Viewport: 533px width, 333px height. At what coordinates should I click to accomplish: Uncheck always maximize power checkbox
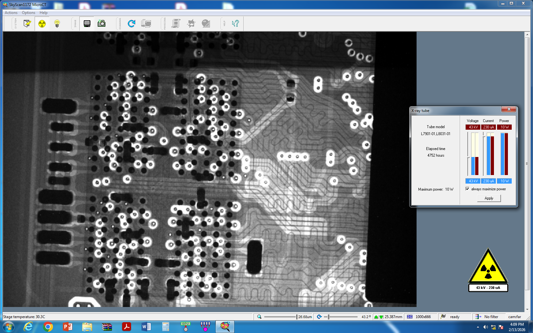tap(467, 189)
